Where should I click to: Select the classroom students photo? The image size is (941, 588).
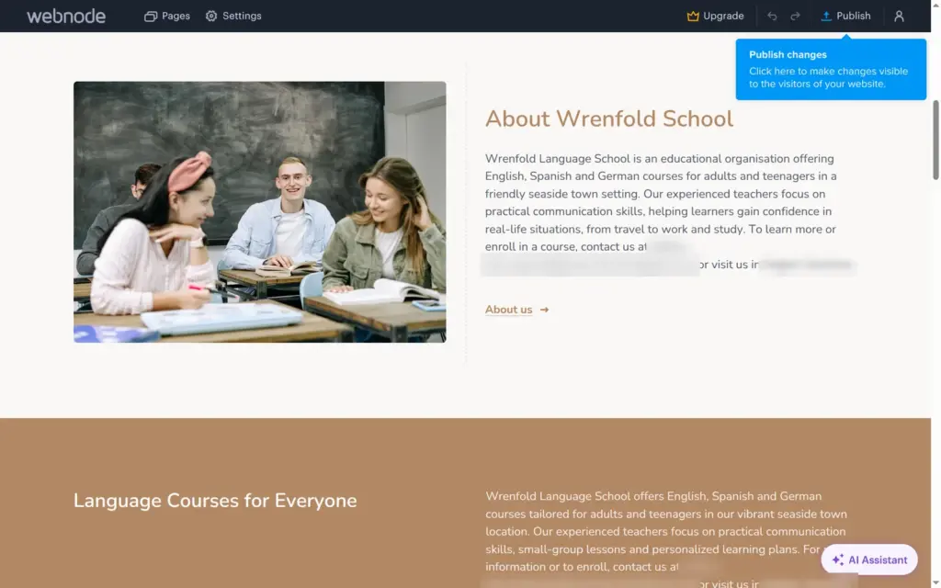[260, 212]
